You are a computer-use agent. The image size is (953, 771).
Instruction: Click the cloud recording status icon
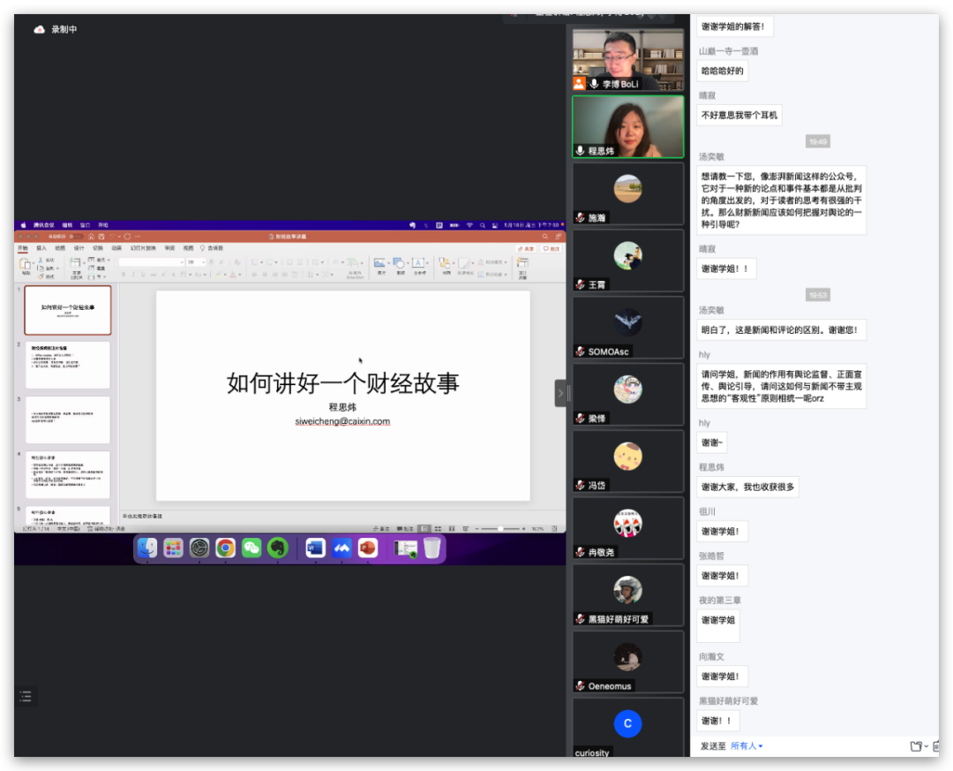pyautogui.click(x=39, y=29)
